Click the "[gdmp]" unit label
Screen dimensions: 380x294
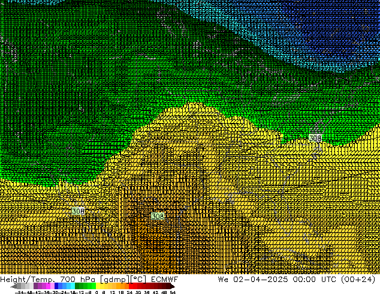(115, 280)
